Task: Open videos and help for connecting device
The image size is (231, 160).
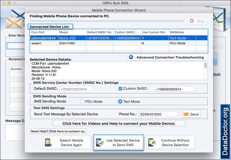Action: [119, 123]
